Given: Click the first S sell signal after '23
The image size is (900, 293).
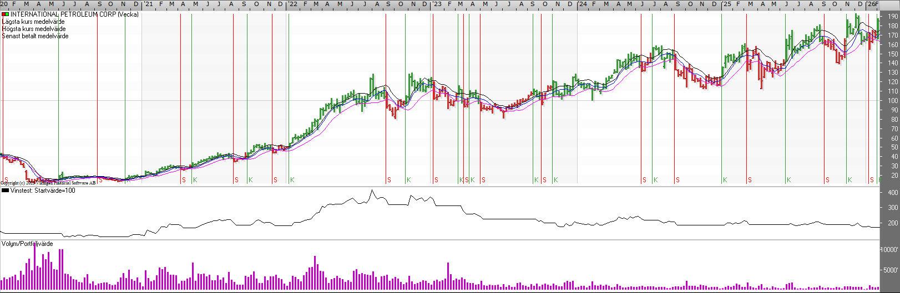Looking at the screenshot, I should coord(436,180).
